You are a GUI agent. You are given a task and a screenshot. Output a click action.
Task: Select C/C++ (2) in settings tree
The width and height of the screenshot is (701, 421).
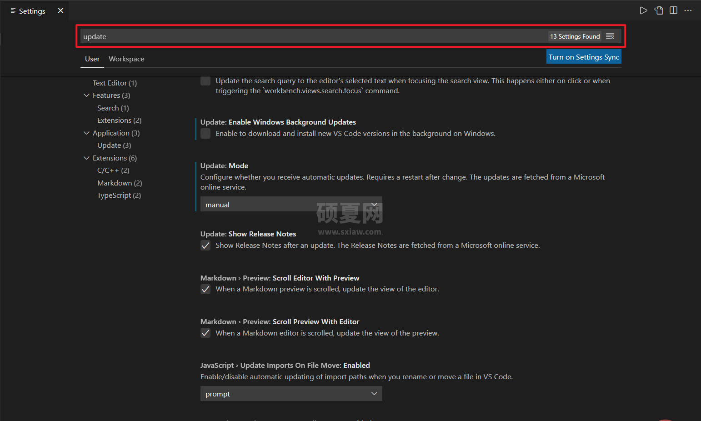(x=113, y=170)
